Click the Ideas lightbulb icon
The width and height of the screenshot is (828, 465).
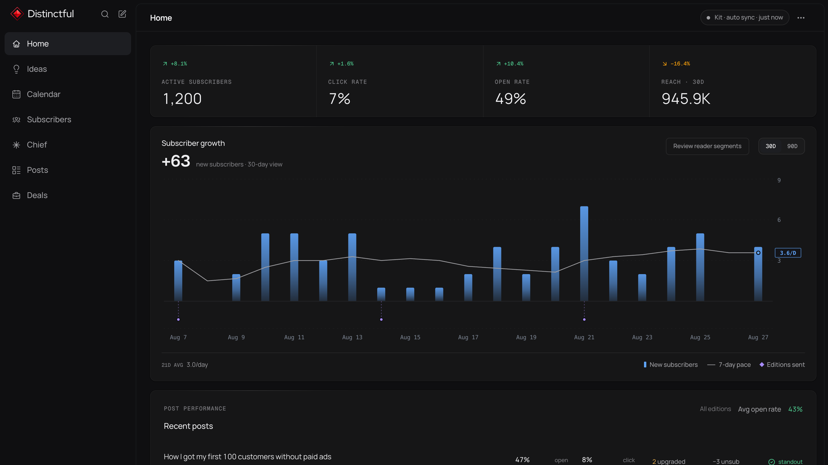(16, 69)
